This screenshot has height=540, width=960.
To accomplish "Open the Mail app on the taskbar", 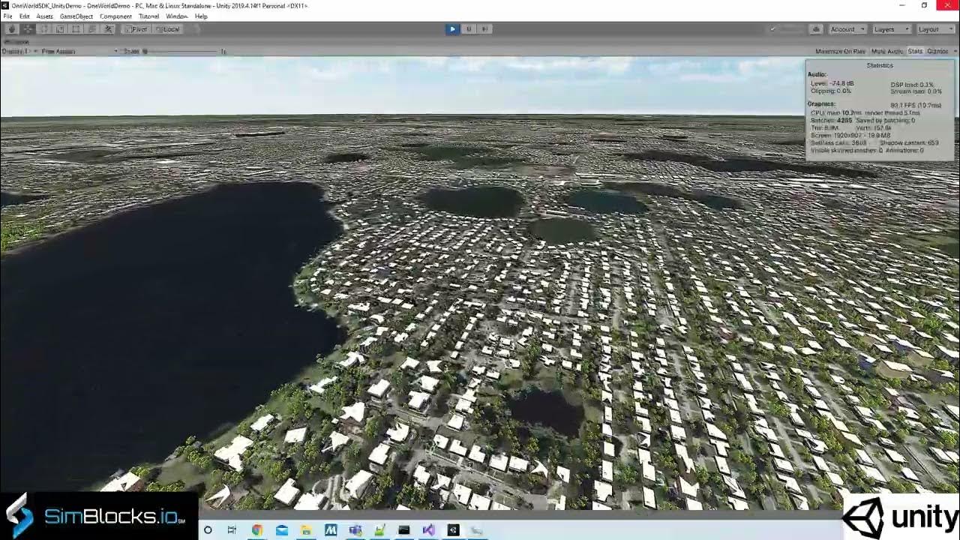I will click(x=282, y=530).
